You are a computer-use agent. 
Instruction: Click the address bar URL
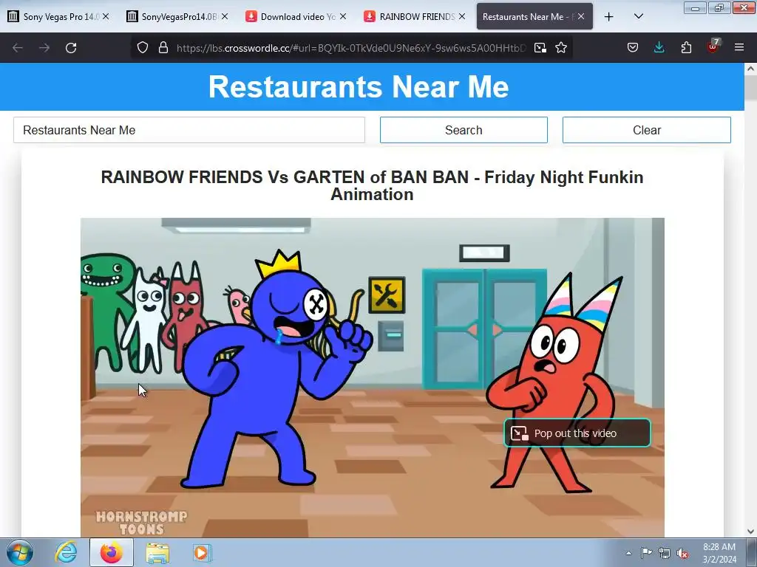[x=351, y=48]
